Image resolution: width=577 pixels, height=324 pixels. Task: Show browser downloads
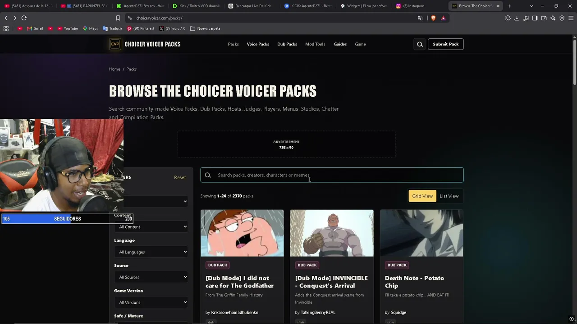tap(517, 18)
